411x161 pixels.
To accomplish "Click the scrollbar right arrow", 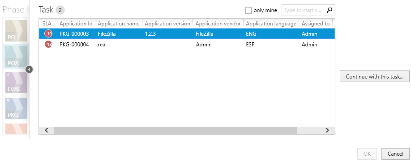I will (327, 130).
